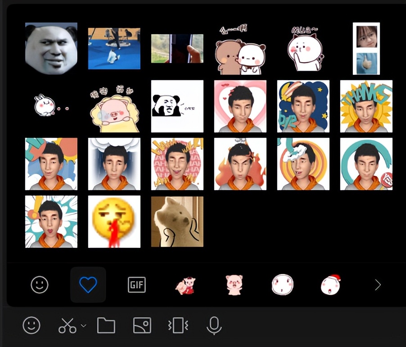The width and height of the screenshot is (406, 347).
Task: Open the Santa hat blob sticker pack
Action: (x=331, y=284)
